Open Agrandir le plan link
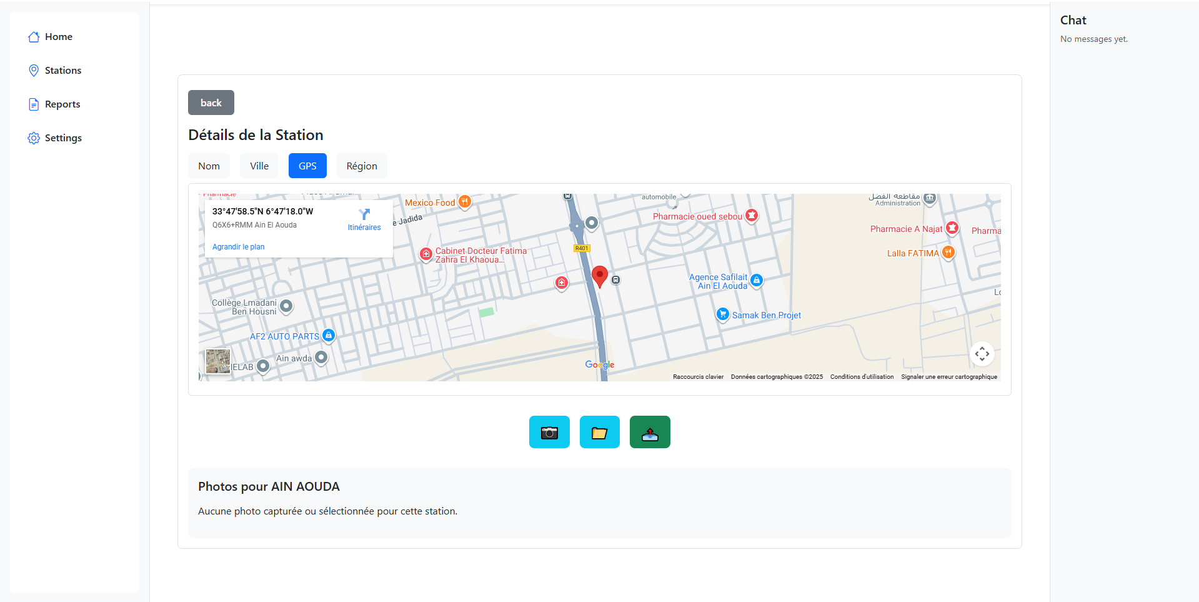The height and width of the screenshot is (602, 1199). [238, 246]
